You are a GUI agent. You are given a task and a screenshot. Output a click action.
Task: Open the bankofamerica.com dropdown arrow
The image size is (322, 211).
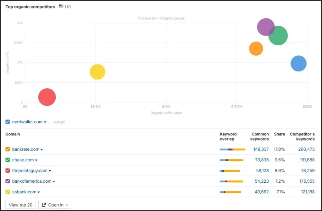click(54, 182)
